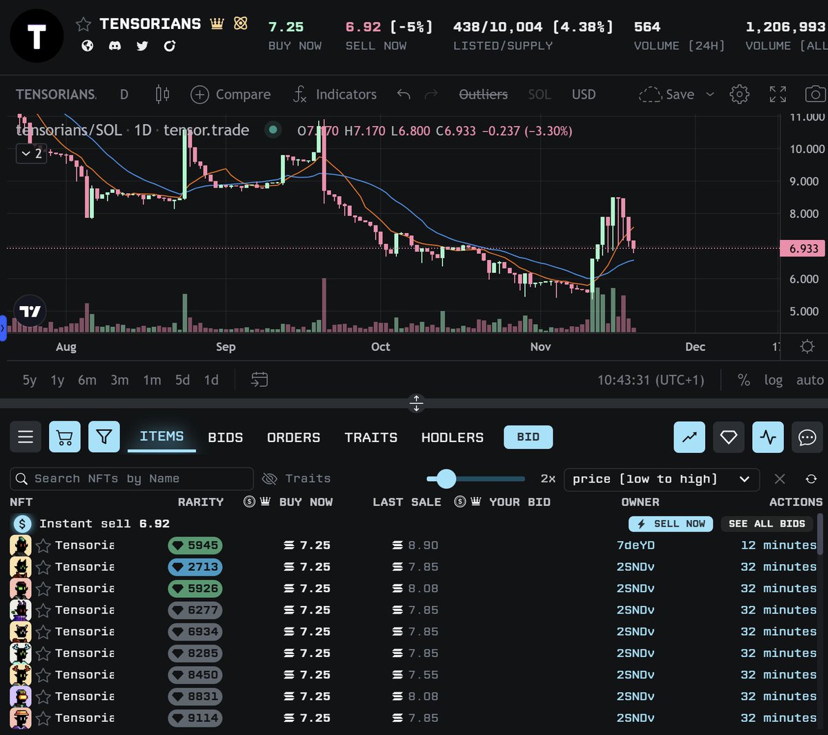Switch to the BIDS tab
828x735 pixels.
226,437
